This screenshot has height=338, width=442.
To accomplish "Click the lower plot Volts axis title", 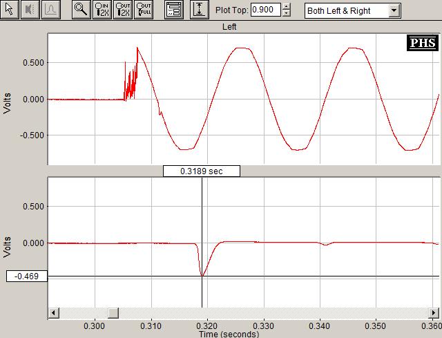I will (7, 247).
